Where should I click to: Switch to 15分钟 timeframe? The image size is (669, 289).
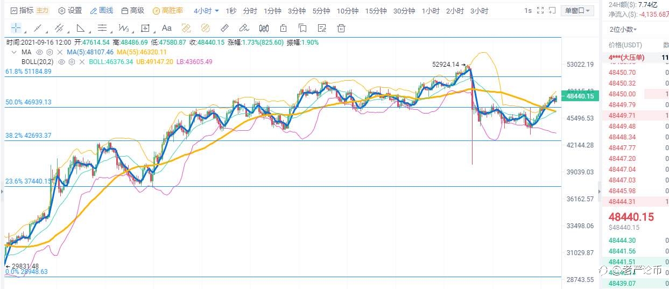coord(376,11)
